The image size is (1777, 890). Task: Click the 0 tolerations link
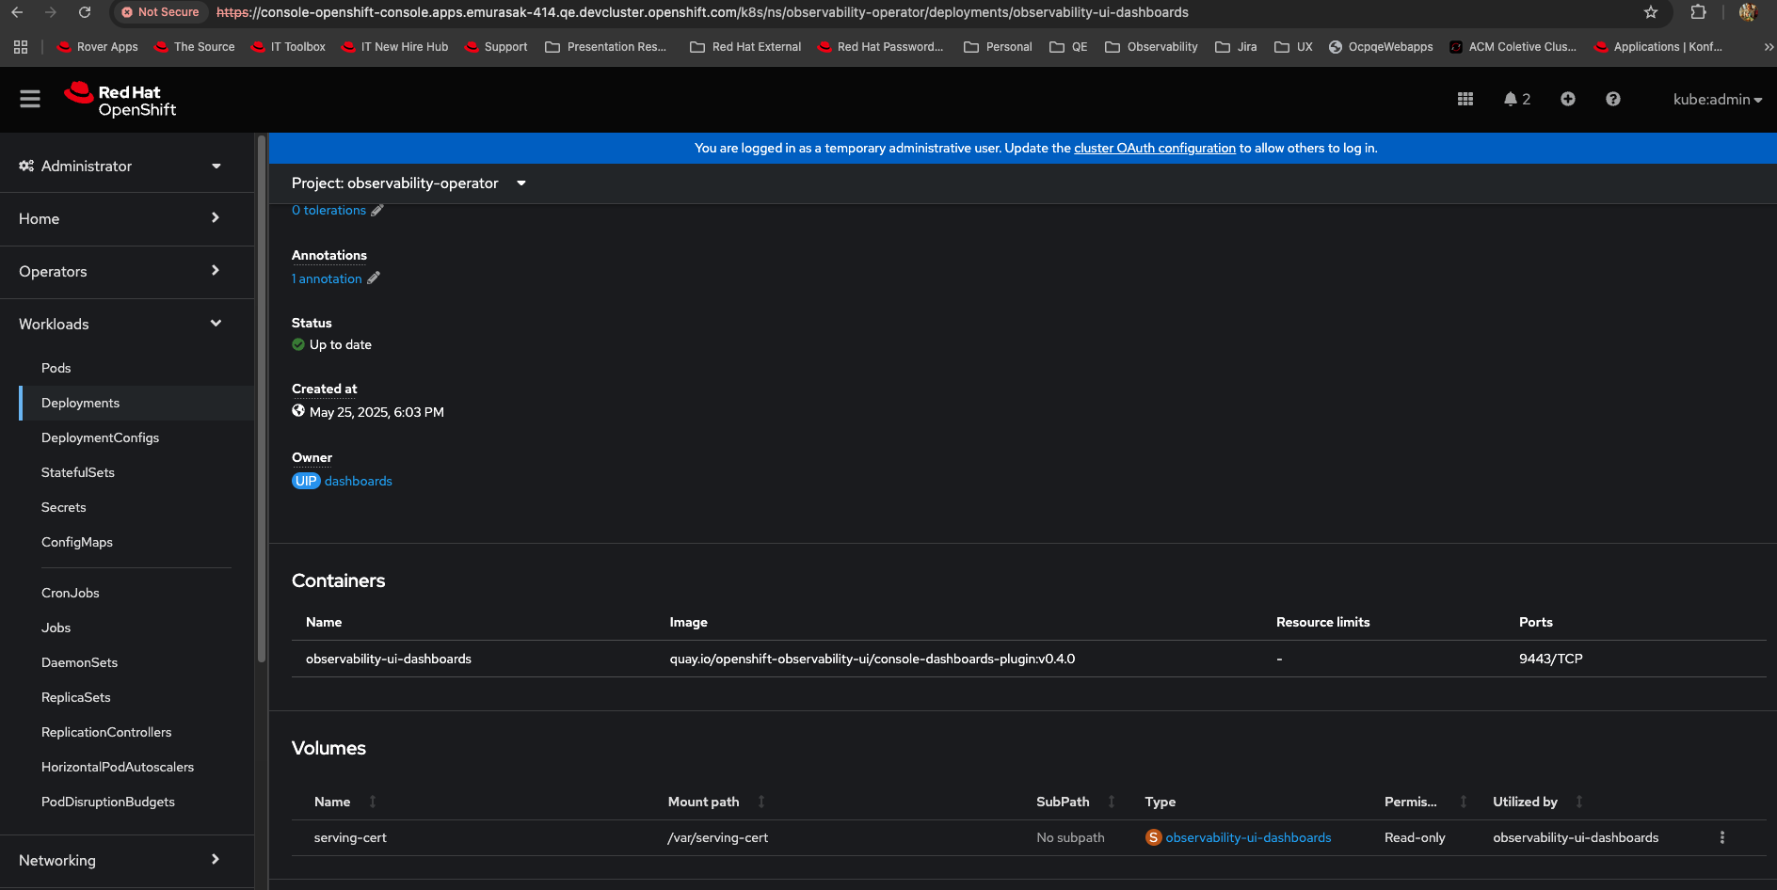point(328,211)
